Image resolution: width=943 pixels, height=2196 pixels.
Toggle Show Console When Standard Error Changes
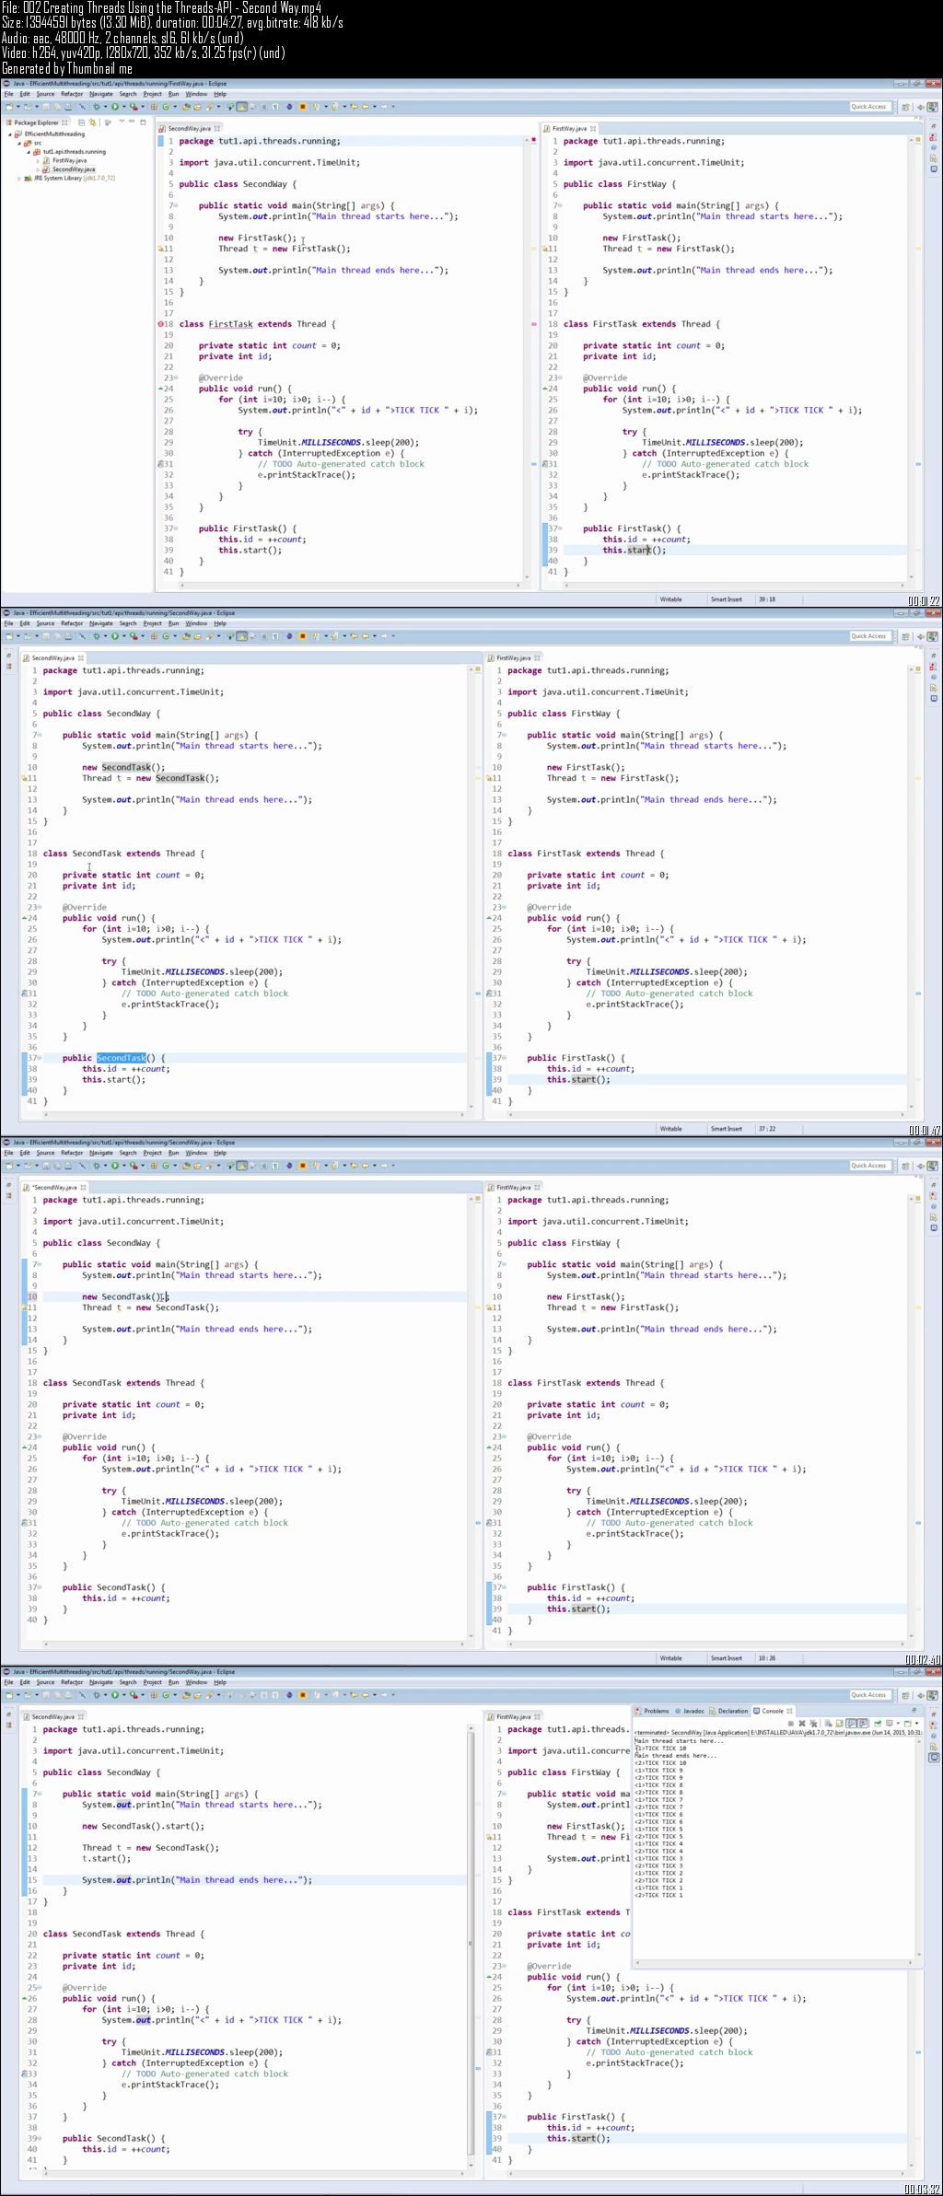[x=861, y=1723]
